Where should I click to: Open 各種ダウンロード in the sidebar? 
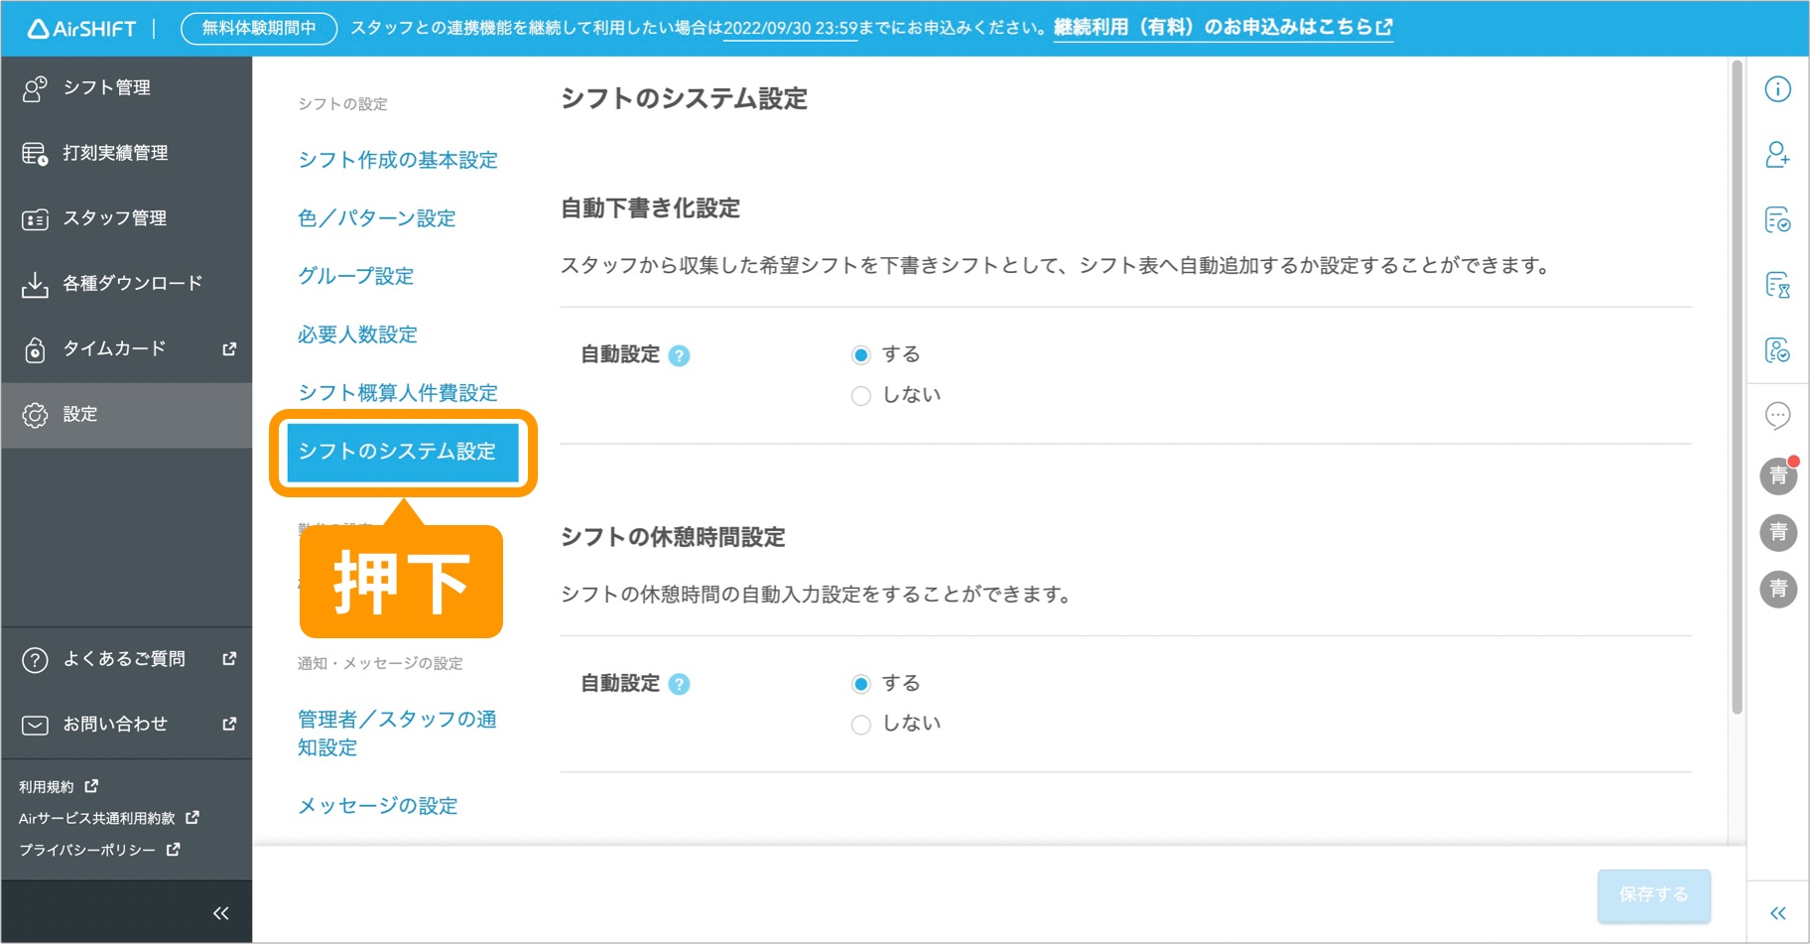pos(130,283)
